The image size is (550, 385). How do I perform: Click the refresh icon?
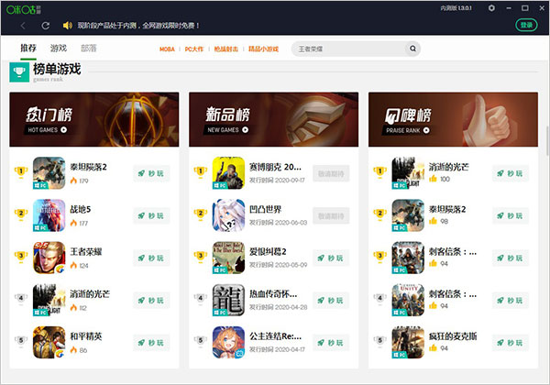[x=45, y=26]
